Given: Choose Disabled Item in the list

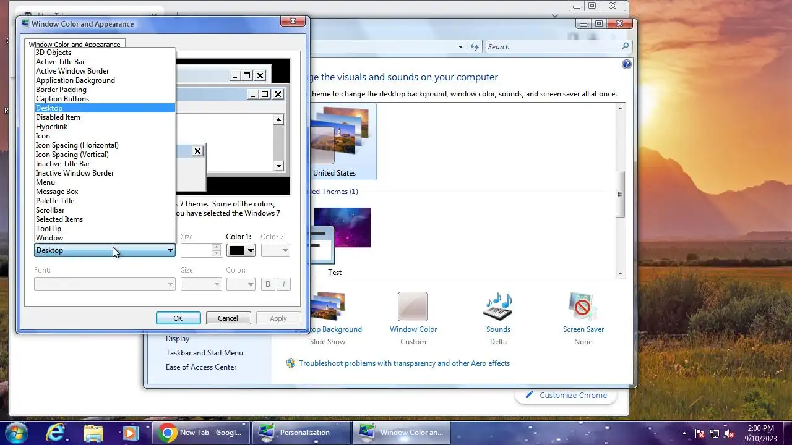Looking at the screenshot, I should pos(105,117).
